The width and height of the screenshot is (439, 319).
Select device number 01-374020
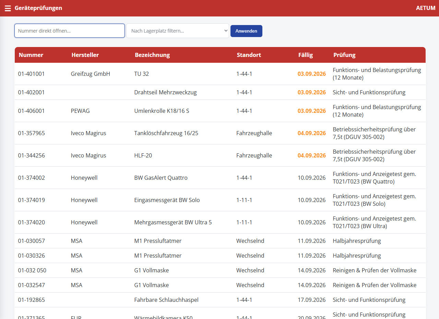pos(31,222)
